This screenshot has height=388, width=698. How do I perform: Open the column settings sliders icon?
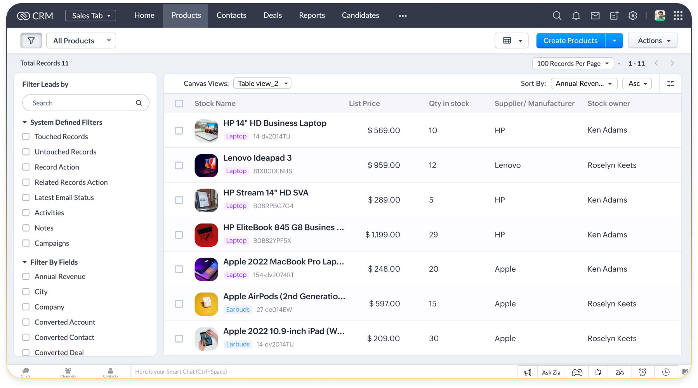point(670,83)
